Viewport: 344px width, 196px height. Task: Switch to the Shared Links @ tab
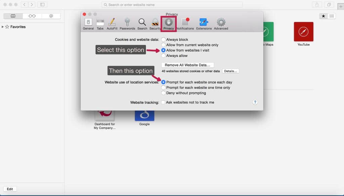point(51,16)
